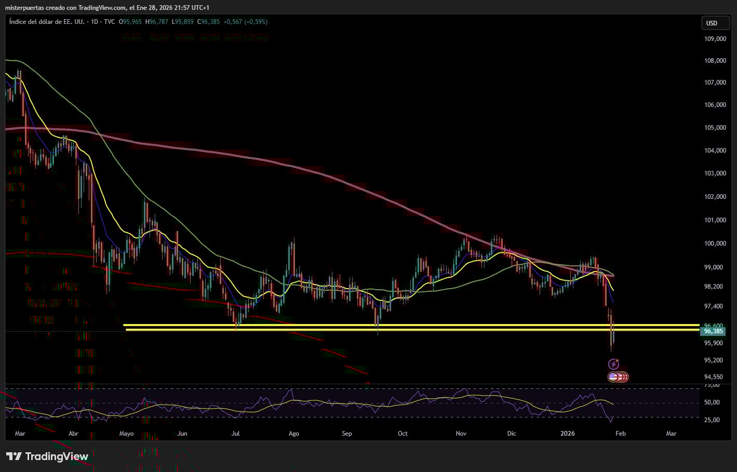Click the 97,400 price axis label
Image resolution: width=737 pixels, height=472 pixels.
coord(713,306)
